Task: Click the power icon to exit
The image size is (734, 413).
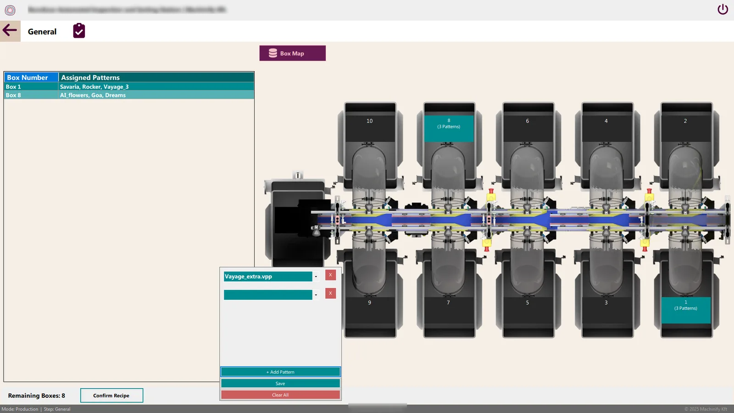Action: (x=723, y=9)
